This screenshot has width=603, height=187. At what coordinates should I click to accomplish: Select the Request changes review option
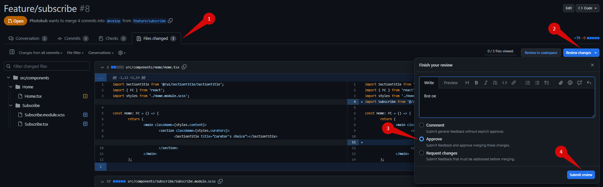[422, 153]
